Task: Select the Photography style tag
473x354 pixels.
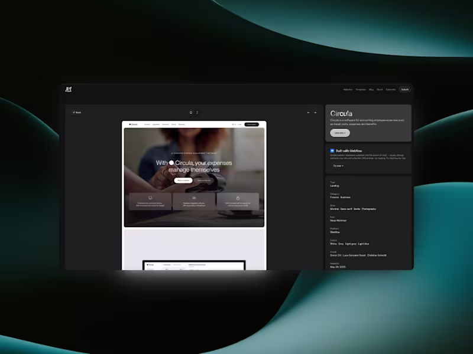Action: click(x=369, y=209)
